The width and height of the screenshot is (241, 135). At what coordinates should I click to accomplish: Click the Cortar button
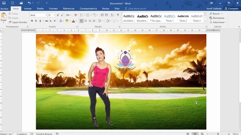pos(13,13)
